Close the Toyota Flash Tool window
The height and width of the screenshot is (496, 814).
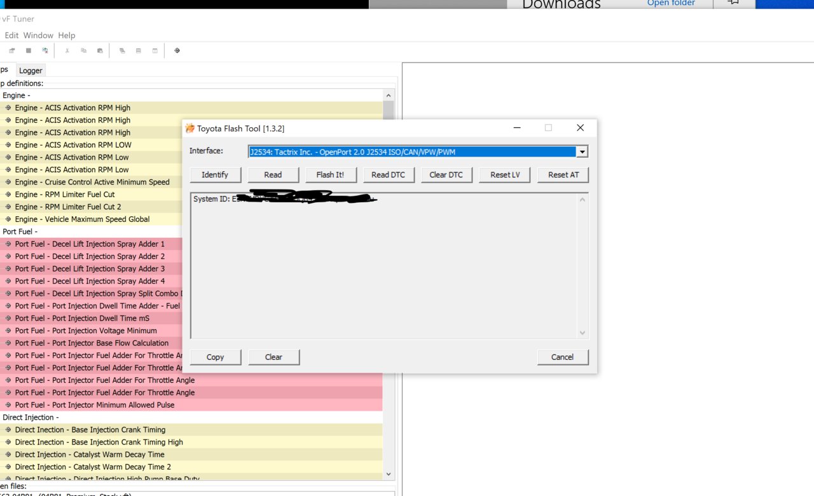tap(580, 128)
